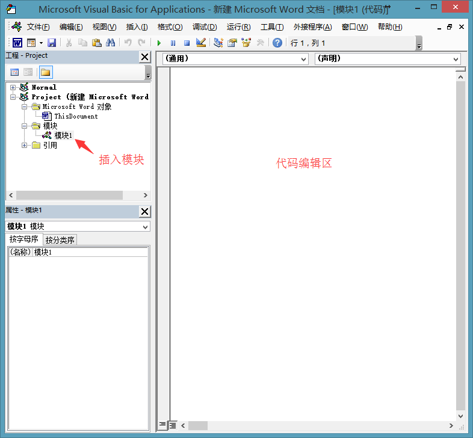Open the 帮助(H) menu
This screenshot has width=473, height=438.
pyautogui.click(x=390, y=27)
